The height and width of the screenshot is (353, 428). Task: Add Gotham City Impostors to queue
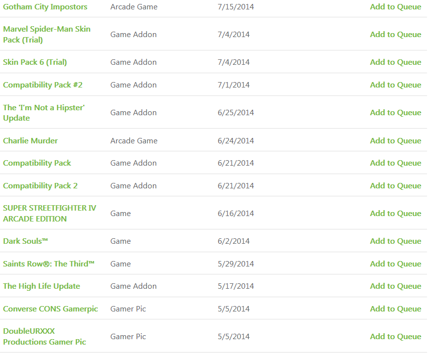395,7
